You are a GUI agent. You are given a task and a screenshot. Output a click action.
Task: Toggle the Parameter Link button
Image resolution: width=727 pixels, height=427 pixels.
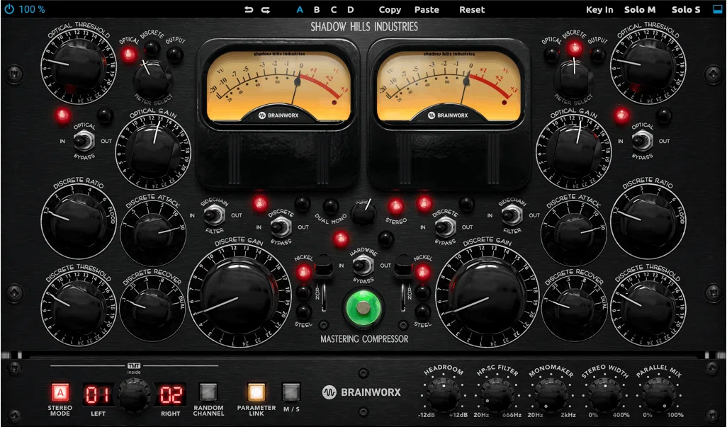coord(256,392)
